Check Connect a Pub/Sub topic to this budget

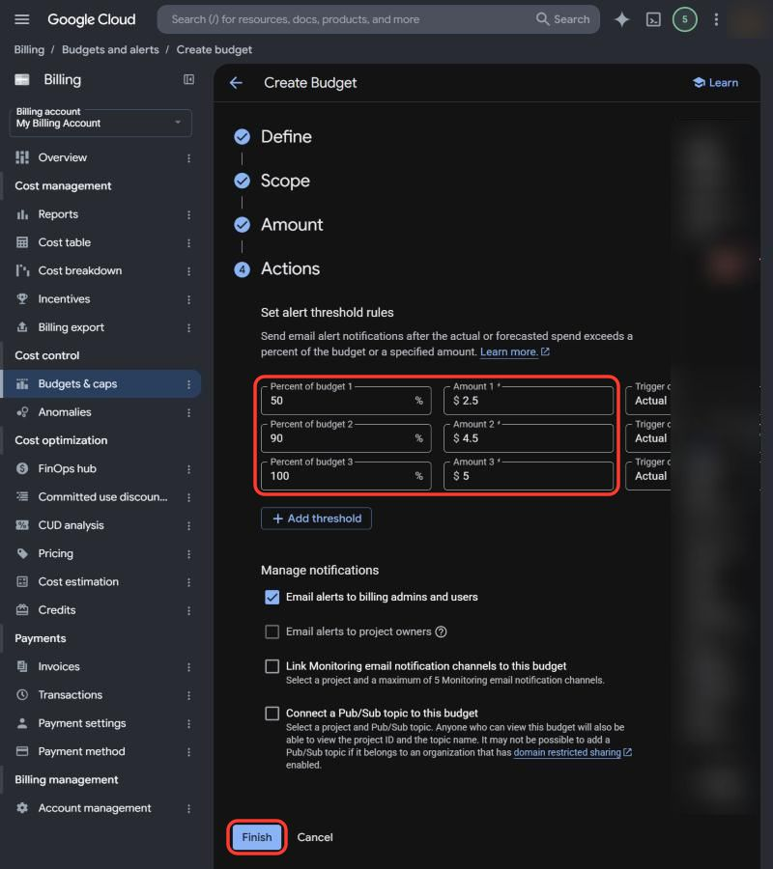(x=272, y=714)
